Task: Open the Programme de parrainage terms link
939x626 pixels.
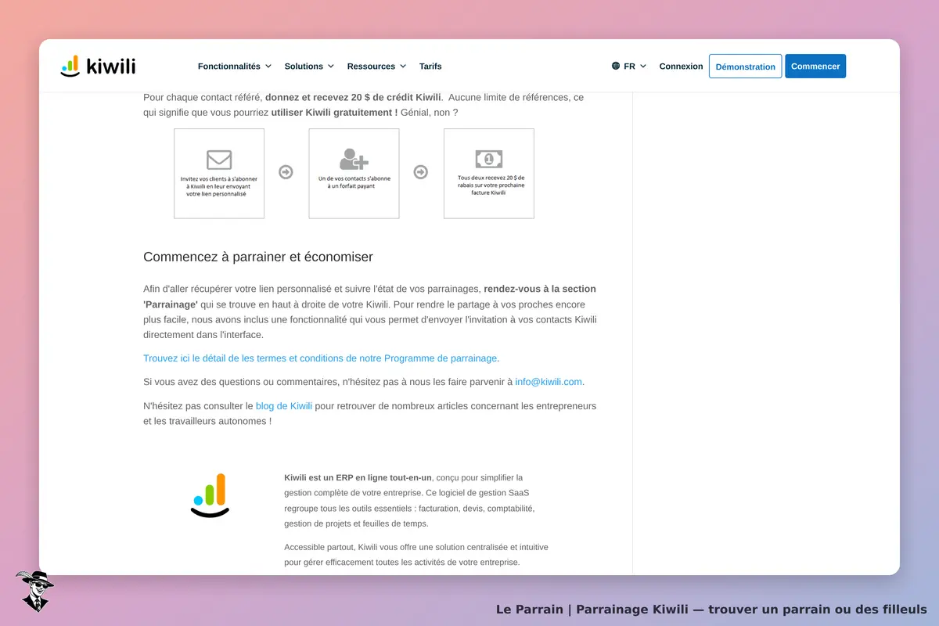Action: point(320,358)
